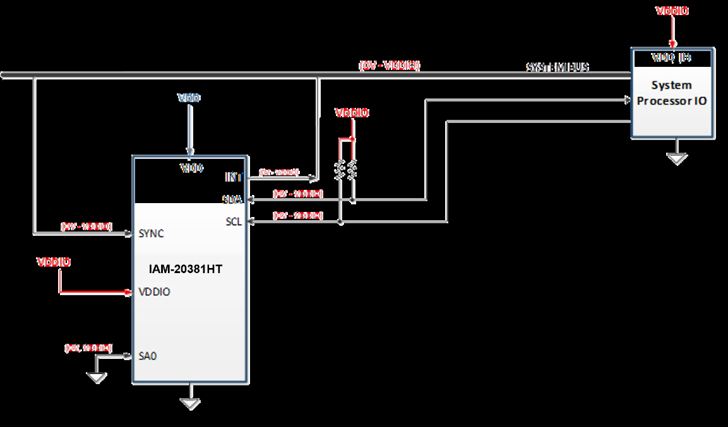Click the ground symbol below System Processor IO
728x427 pixels.
(x=676, y=158)
